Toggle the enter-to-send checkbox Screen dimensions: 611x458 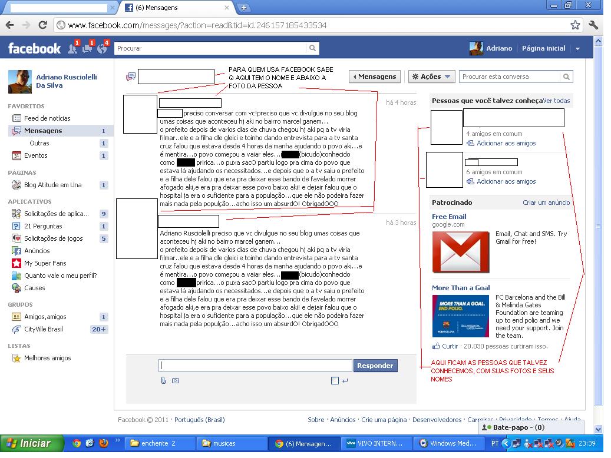(335, 380)
